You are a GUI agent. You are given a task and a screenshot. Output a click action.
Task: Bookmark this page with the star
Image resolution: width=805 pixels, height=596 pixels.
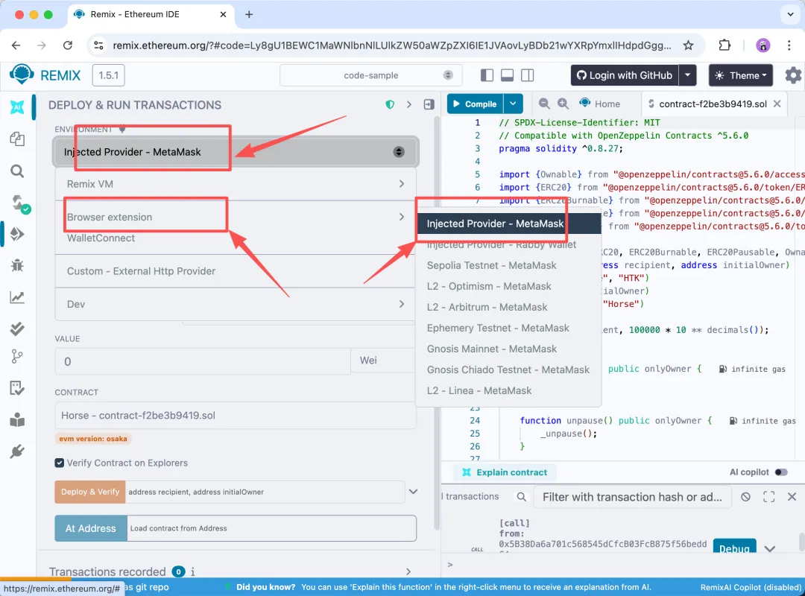(x=689, y=45)
